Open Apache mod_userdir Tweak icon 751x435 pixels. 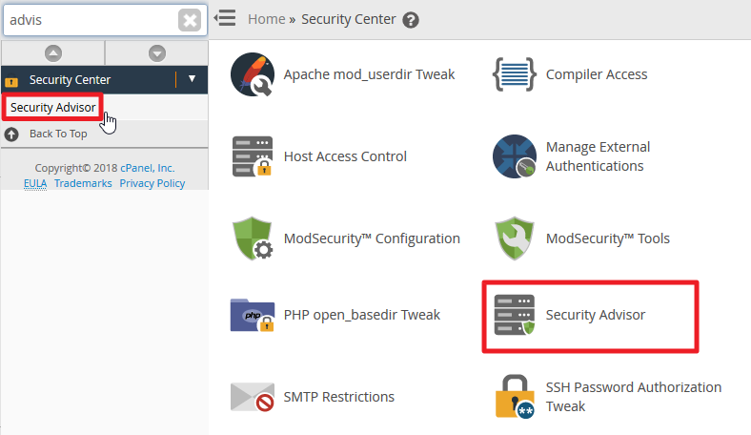(x=253, y=75)
